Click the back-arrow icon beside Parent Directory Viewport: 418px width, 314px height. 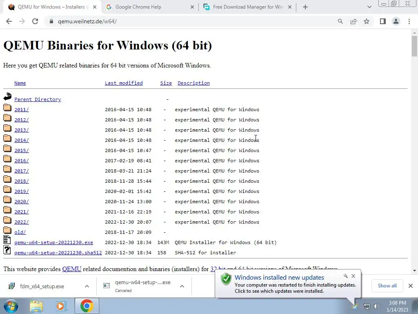click(x=7, y=96)
